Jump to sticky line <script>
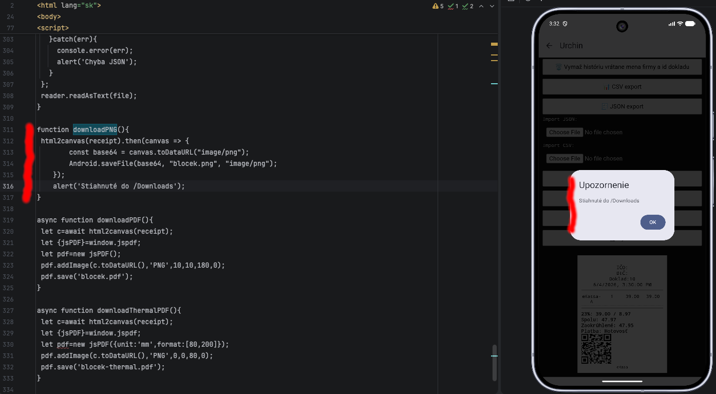716x394 pixels. click(x=53, y=28)
